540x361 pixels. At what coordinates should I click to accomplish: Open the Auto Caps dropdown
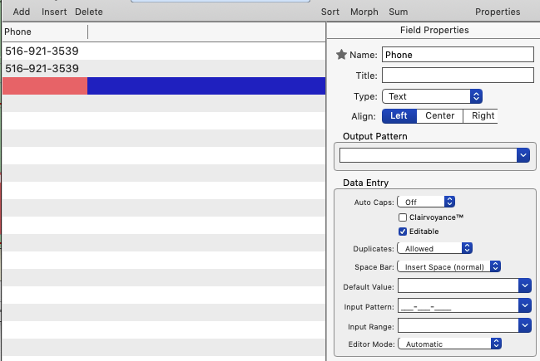pyautogui.click(x=426, y=202)
